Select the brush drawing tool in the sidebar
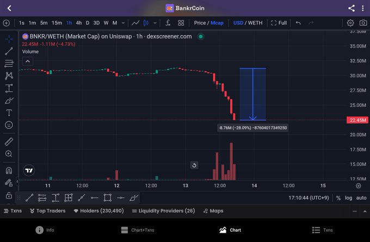The image size is (370, 242). [x=9, y=100]
